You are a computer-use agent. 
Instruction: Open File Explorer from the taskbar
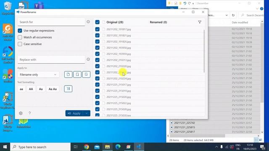(x=108, y=147)
